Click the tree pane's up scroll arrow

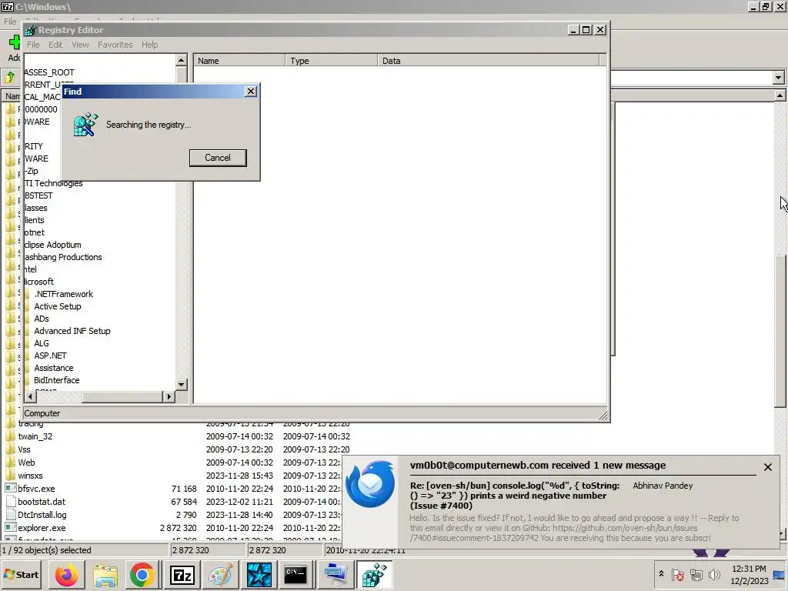(x=182, y=60)
